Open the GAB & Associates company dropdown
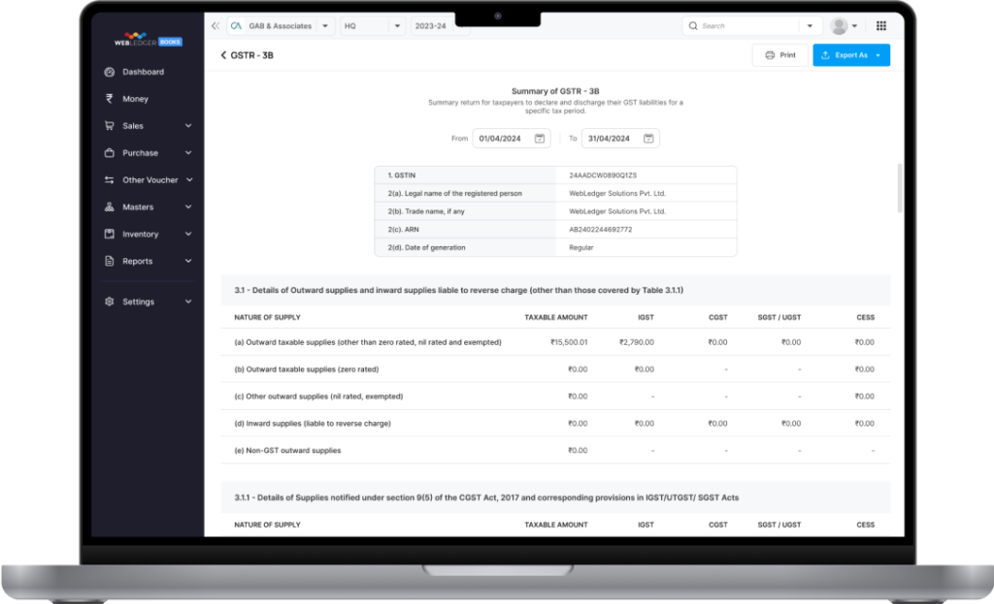The width and height of the screenshot is (994, 604). point(324,25)
